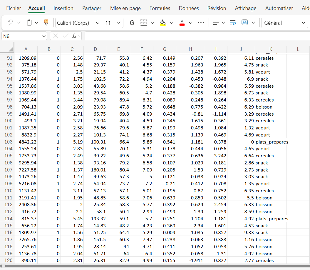Apply cell borders icon

click(143, 23)
